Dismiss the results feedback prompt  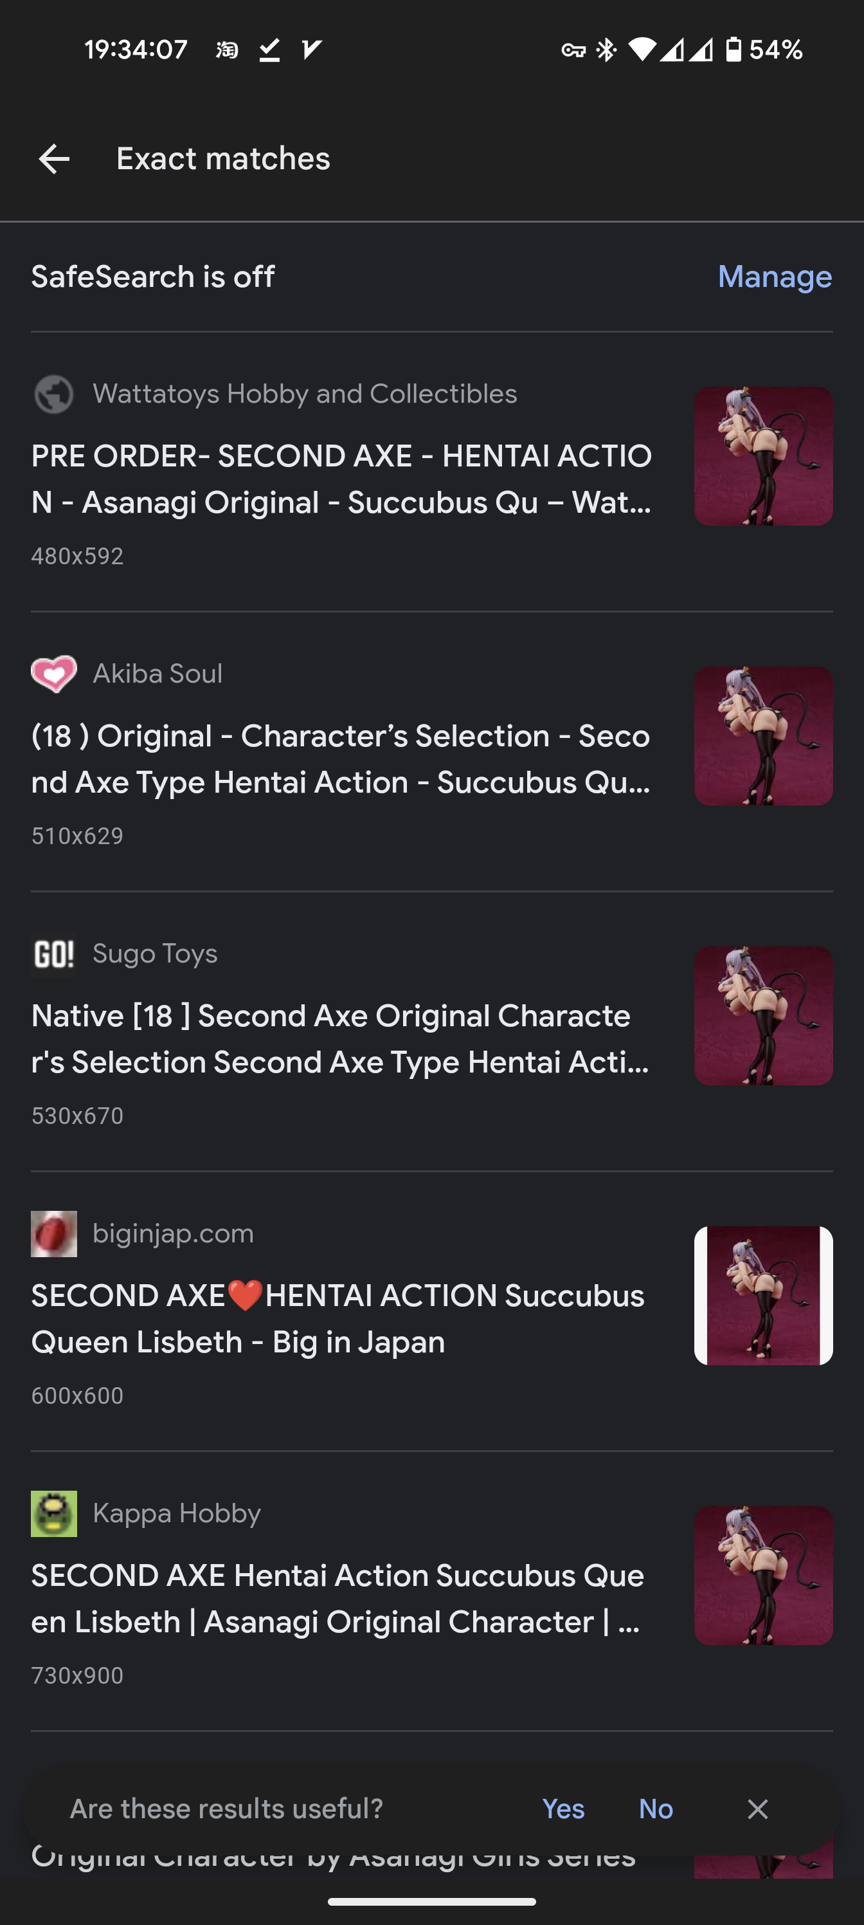757,1809
